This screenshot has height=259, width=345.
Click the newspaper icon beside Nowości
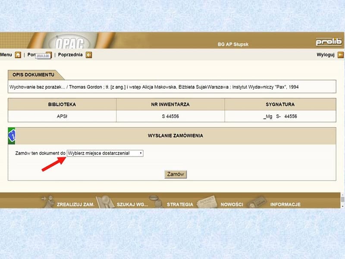click(207, 202)
